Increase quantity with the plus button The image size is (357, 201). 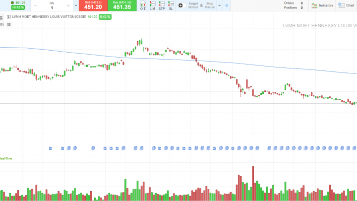click(68, 5)
